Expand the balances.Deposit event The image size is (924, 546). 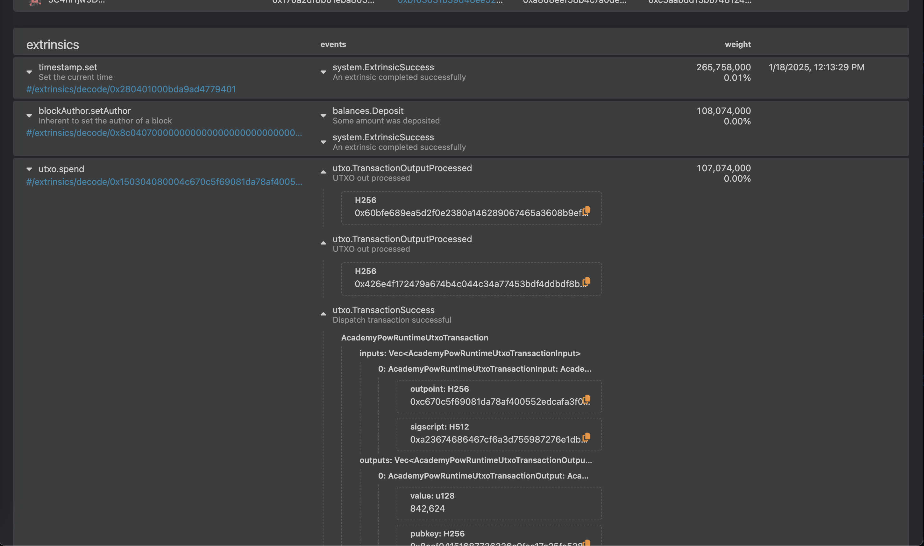323,115
